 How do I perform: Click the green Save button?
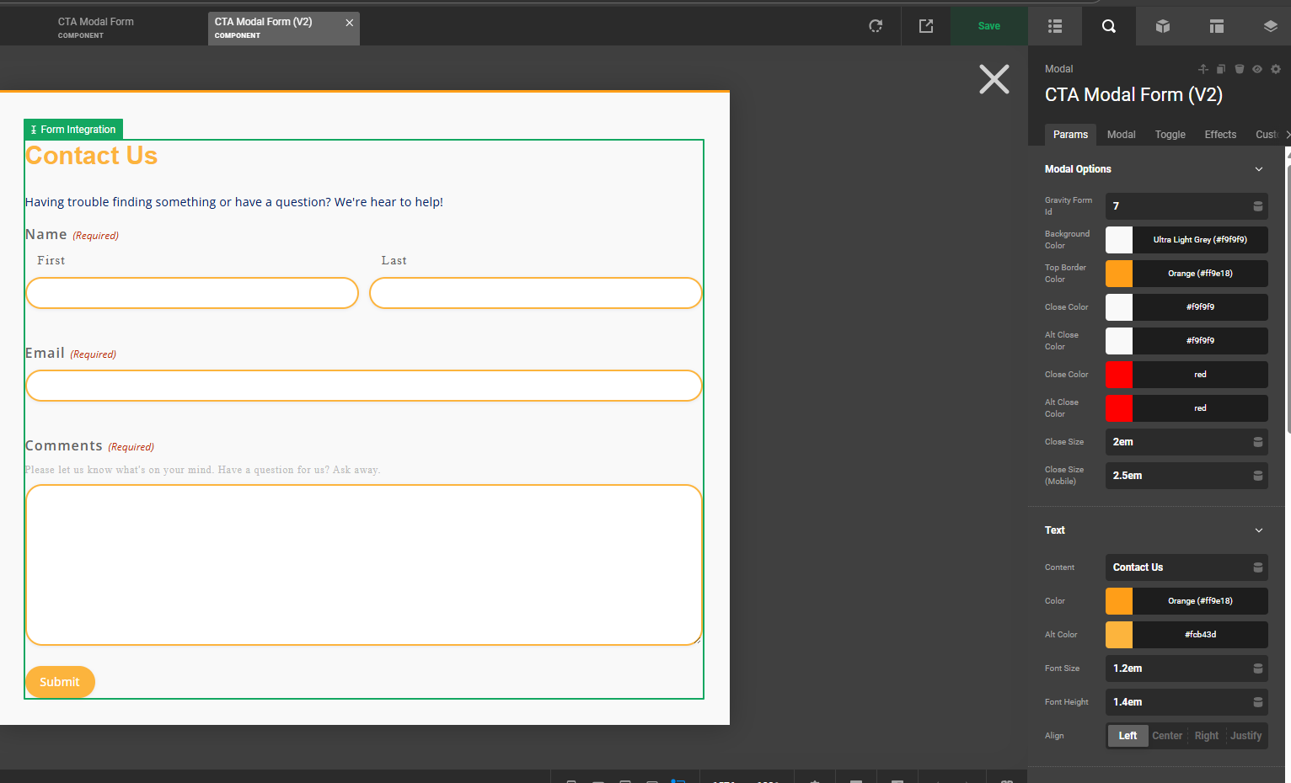pos(988,26)
